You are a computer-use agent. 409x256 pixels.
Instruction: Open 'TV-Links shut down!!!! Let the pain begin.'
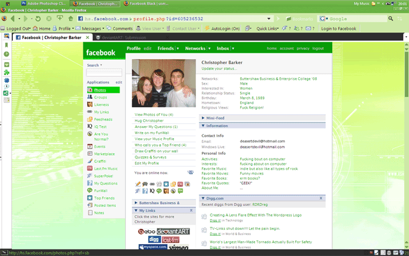coord(245,229)
